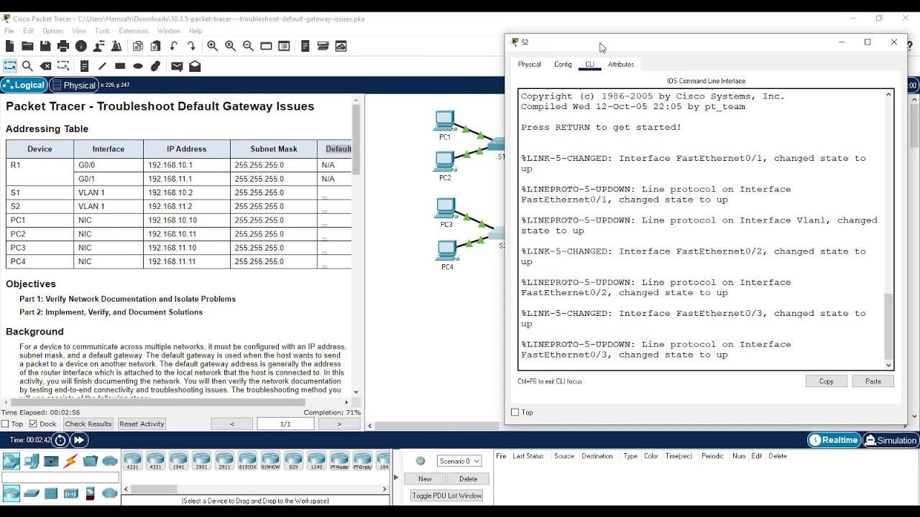This screenshot has width=920, height=517.
Task: Switch to Simulation mode
Action: coord(891,440)
